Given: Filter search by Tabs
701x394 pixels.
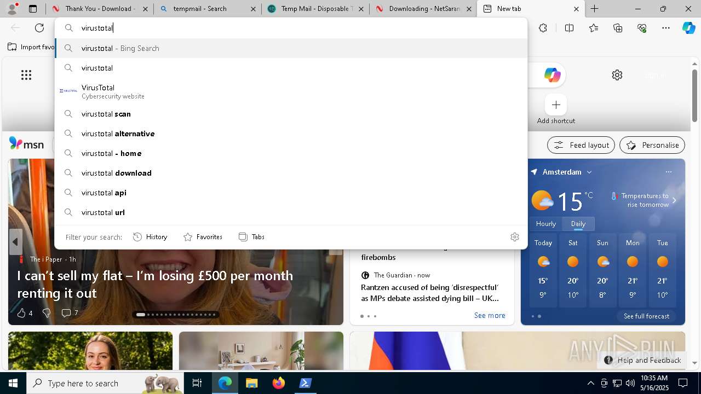Looking at the screenshot, I should [x=251, y=237].
